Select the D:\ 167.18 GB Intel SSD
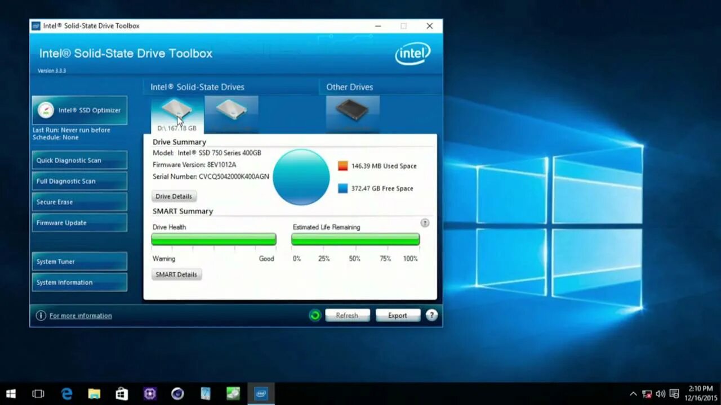Viewport: 721px width, 405px height. (177, 115)
